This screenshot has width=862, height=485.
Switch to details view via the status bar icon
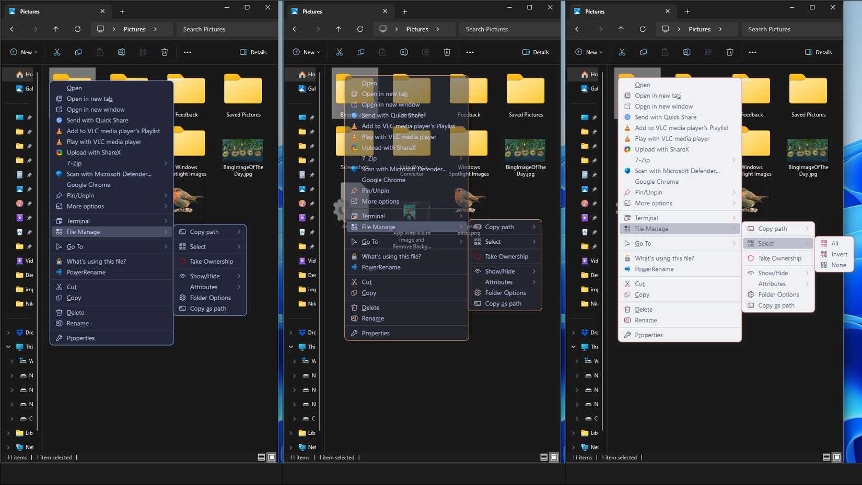260,457
